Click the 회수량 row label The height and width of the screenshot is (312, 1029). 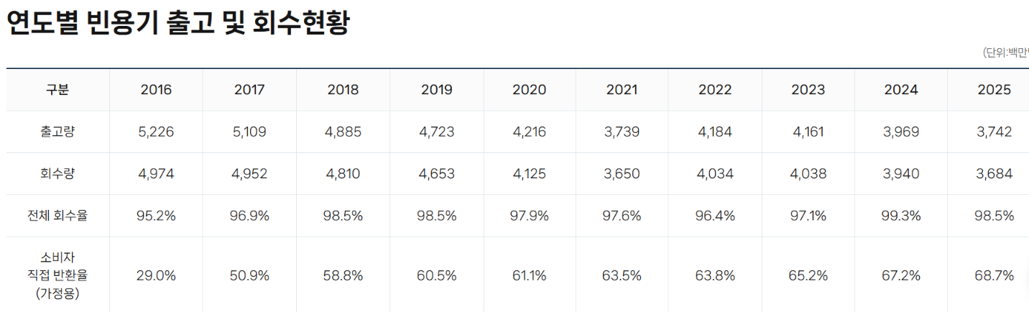click(x=57, y=174)
